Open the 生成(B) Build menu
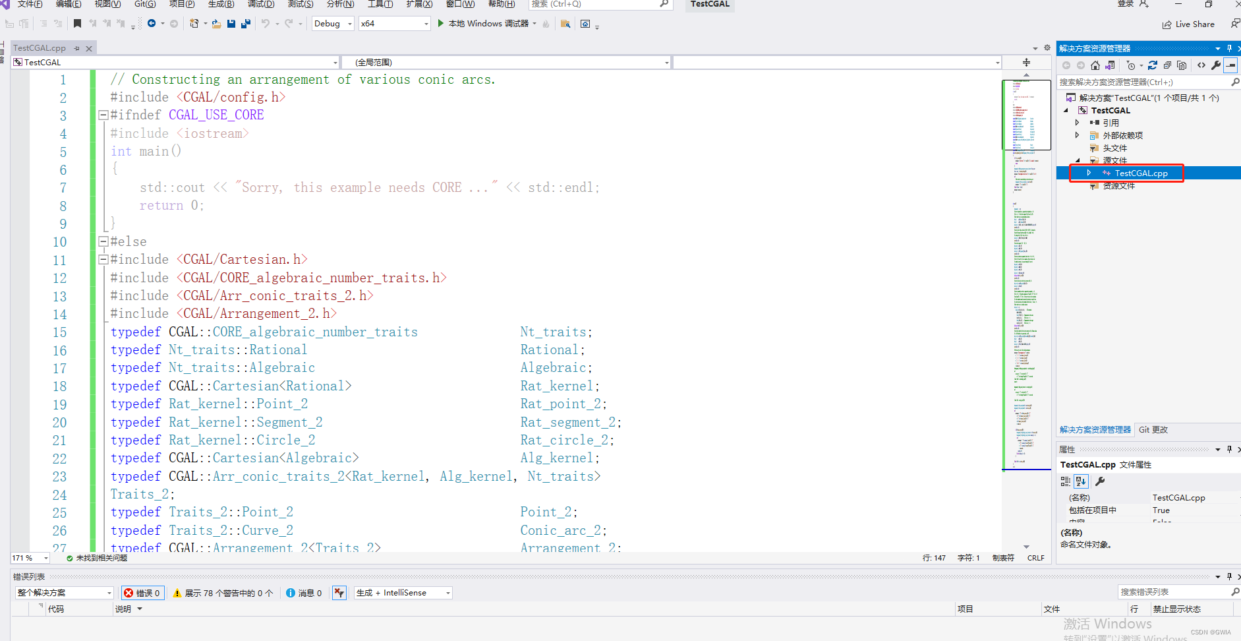 pos(221,4)
